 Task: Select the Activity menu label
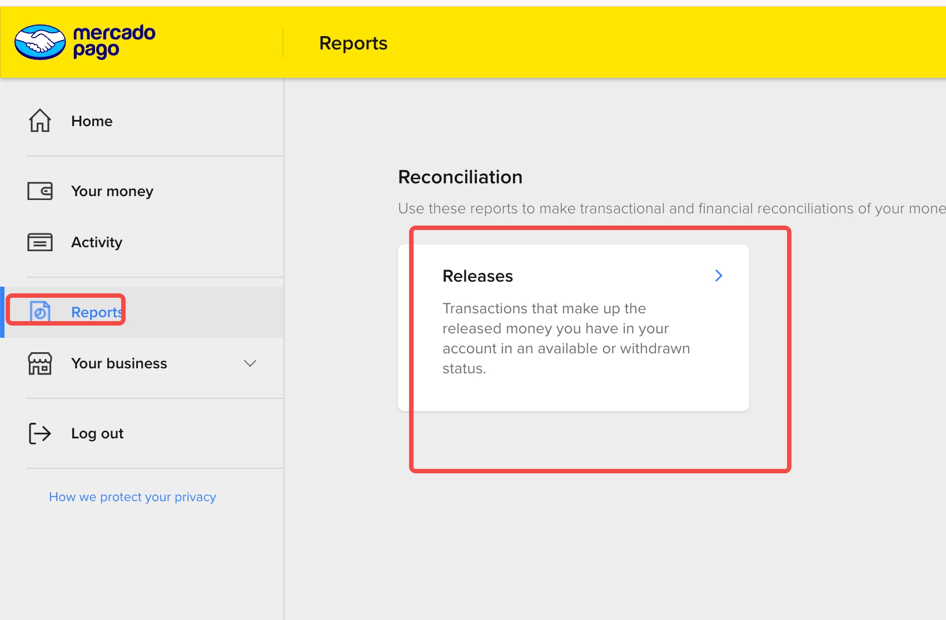[97, 242]
